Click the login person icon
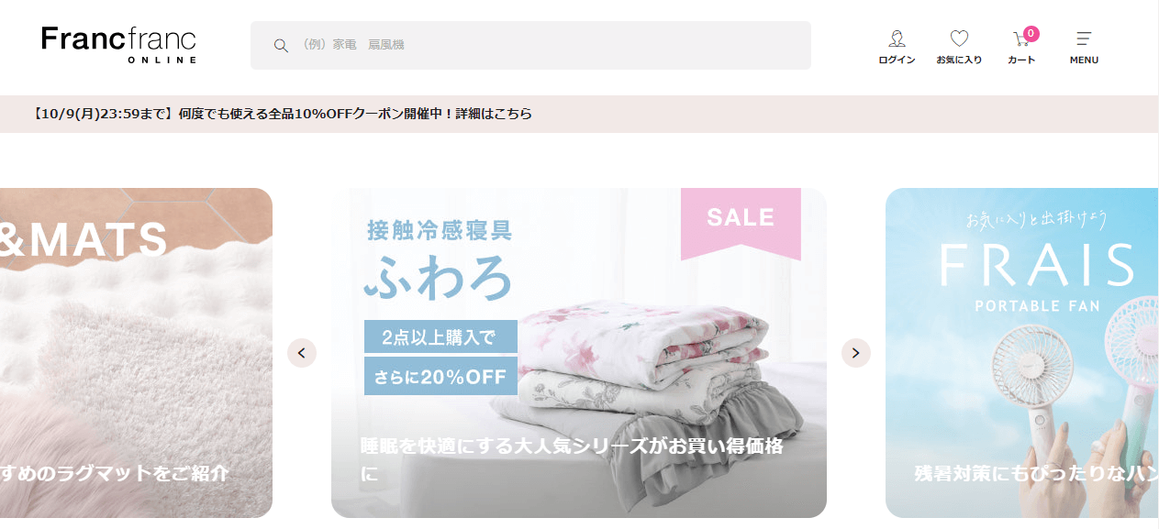 897,39
